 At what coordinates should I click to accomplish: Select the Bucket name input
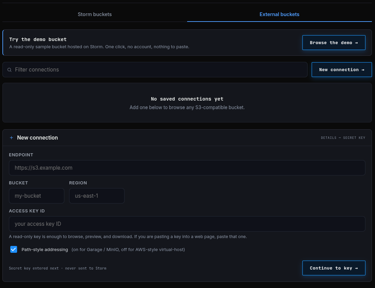(x=37, y=196)
